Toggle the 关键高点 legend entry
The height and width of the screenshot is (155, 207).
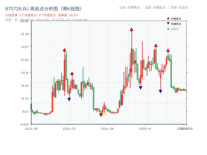coord(172,18)
